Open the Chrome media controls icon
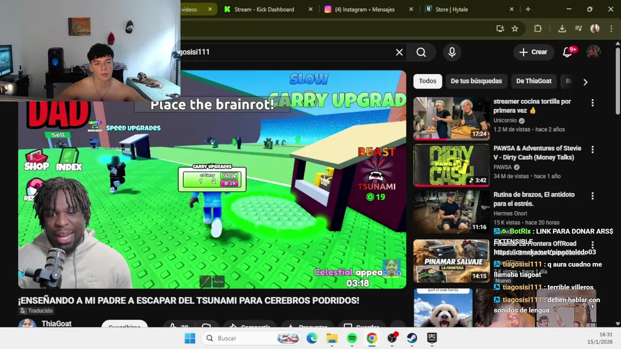621x349 pixels. pos(578,29)
